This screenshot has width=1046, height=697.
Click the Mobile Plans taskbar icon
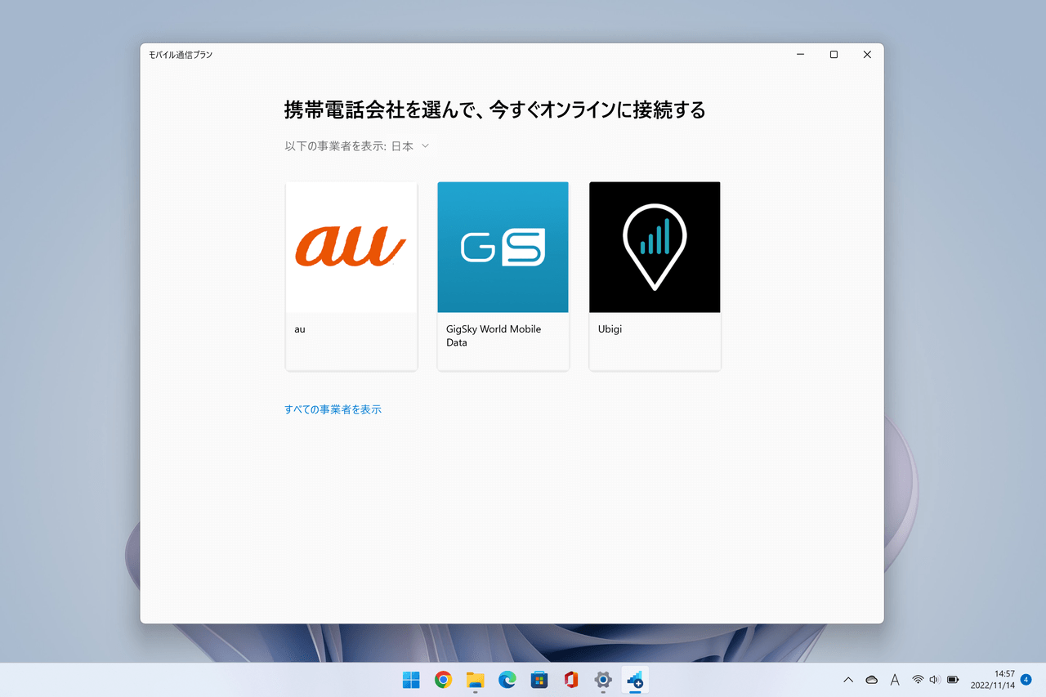pos(635,680)
